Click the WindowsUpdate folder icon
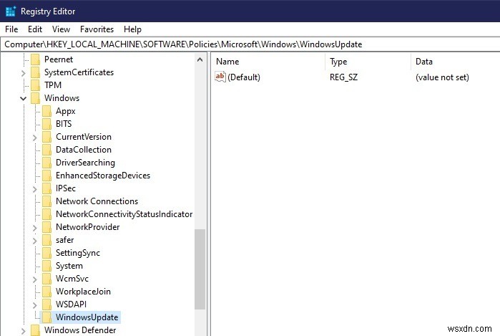500x336 pixels. pyautogui.click(x=47, y=317)
